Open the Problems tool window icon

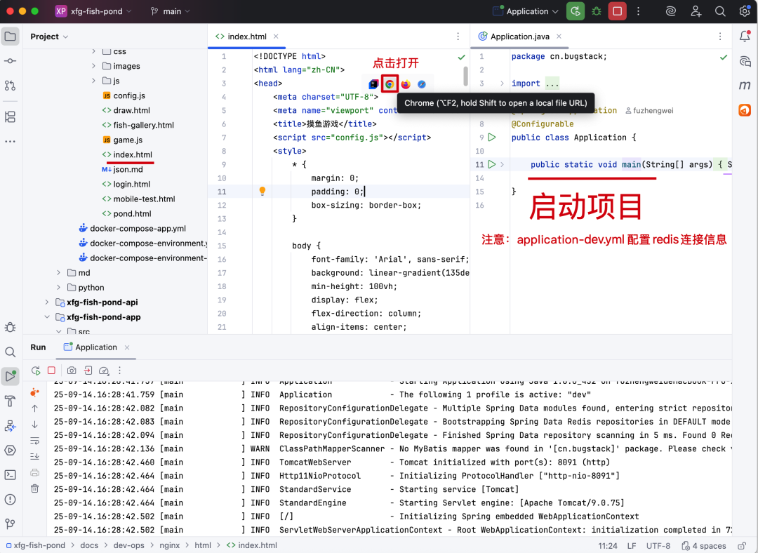(10, 500)
